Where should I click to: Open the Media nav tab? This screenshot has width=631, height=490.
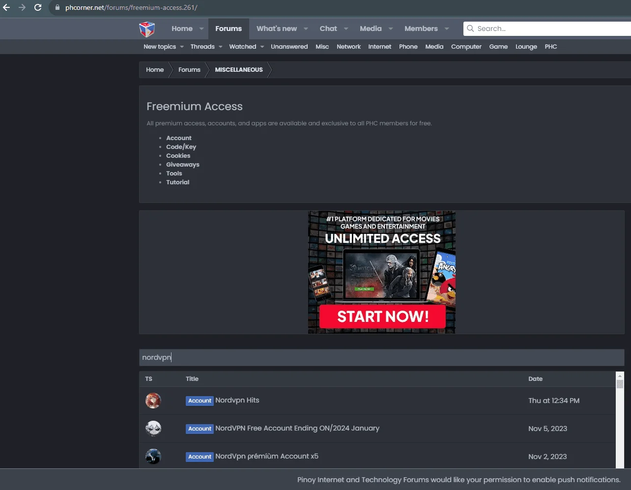click(x=371, y=29)
